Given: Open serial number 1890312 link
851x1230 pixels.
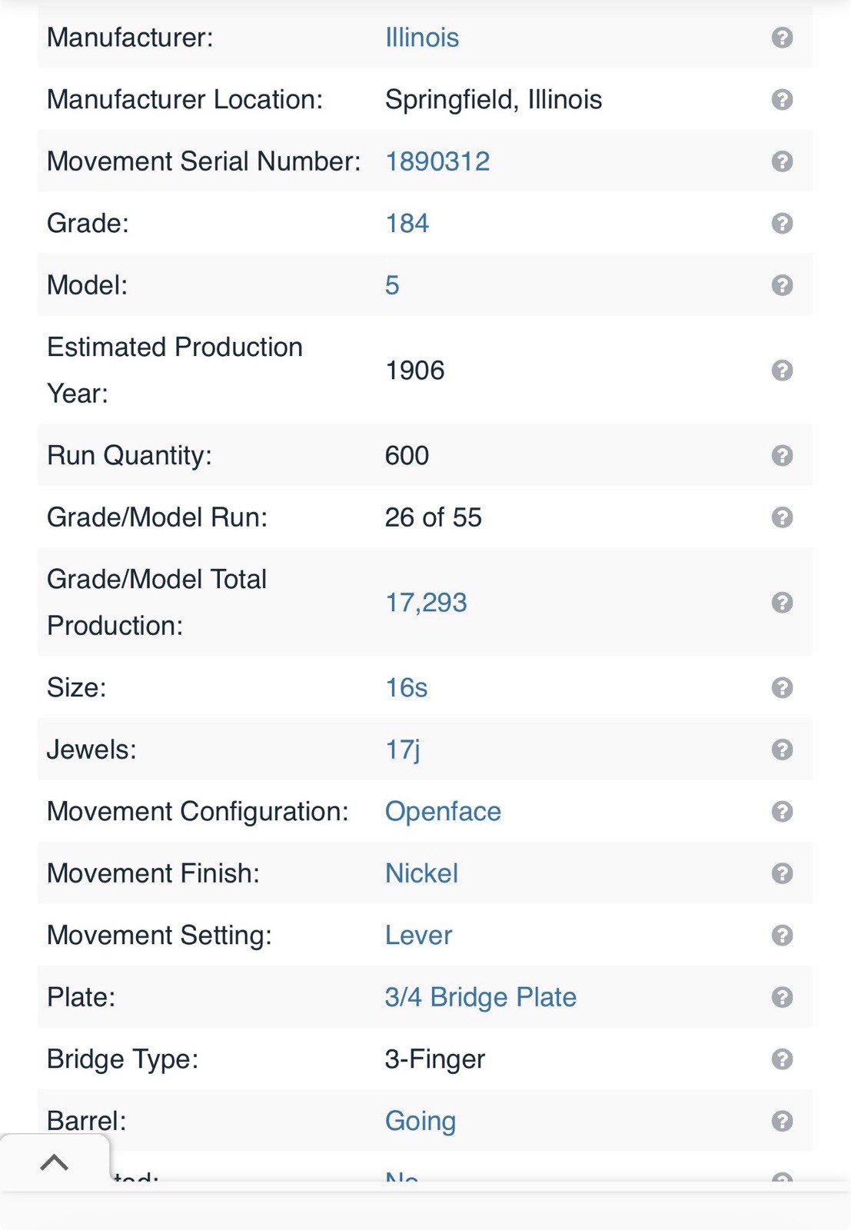Looking at the screenshot, I should 437,161.
